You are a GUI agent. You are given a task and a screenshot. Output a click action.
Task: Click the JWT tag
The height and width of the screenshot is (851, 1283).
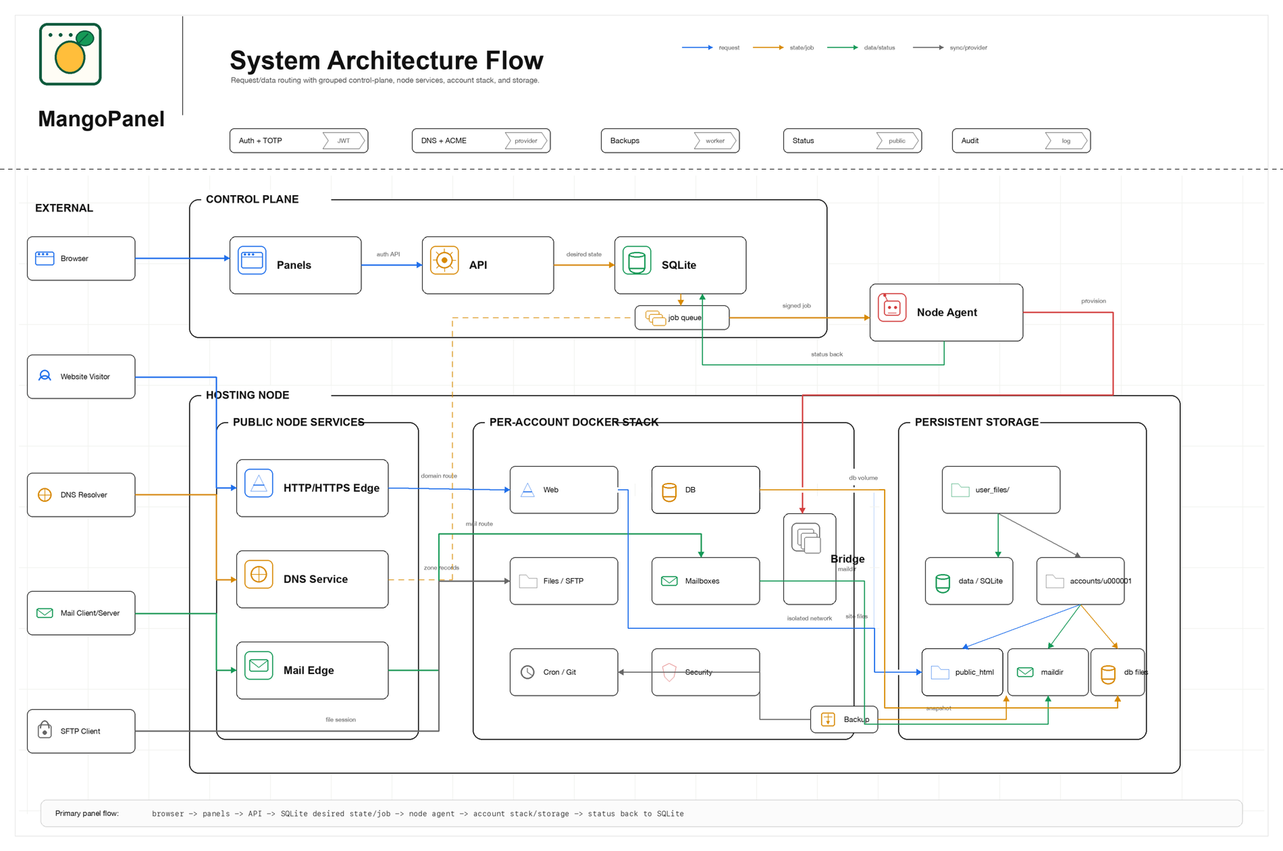(344, 140)
